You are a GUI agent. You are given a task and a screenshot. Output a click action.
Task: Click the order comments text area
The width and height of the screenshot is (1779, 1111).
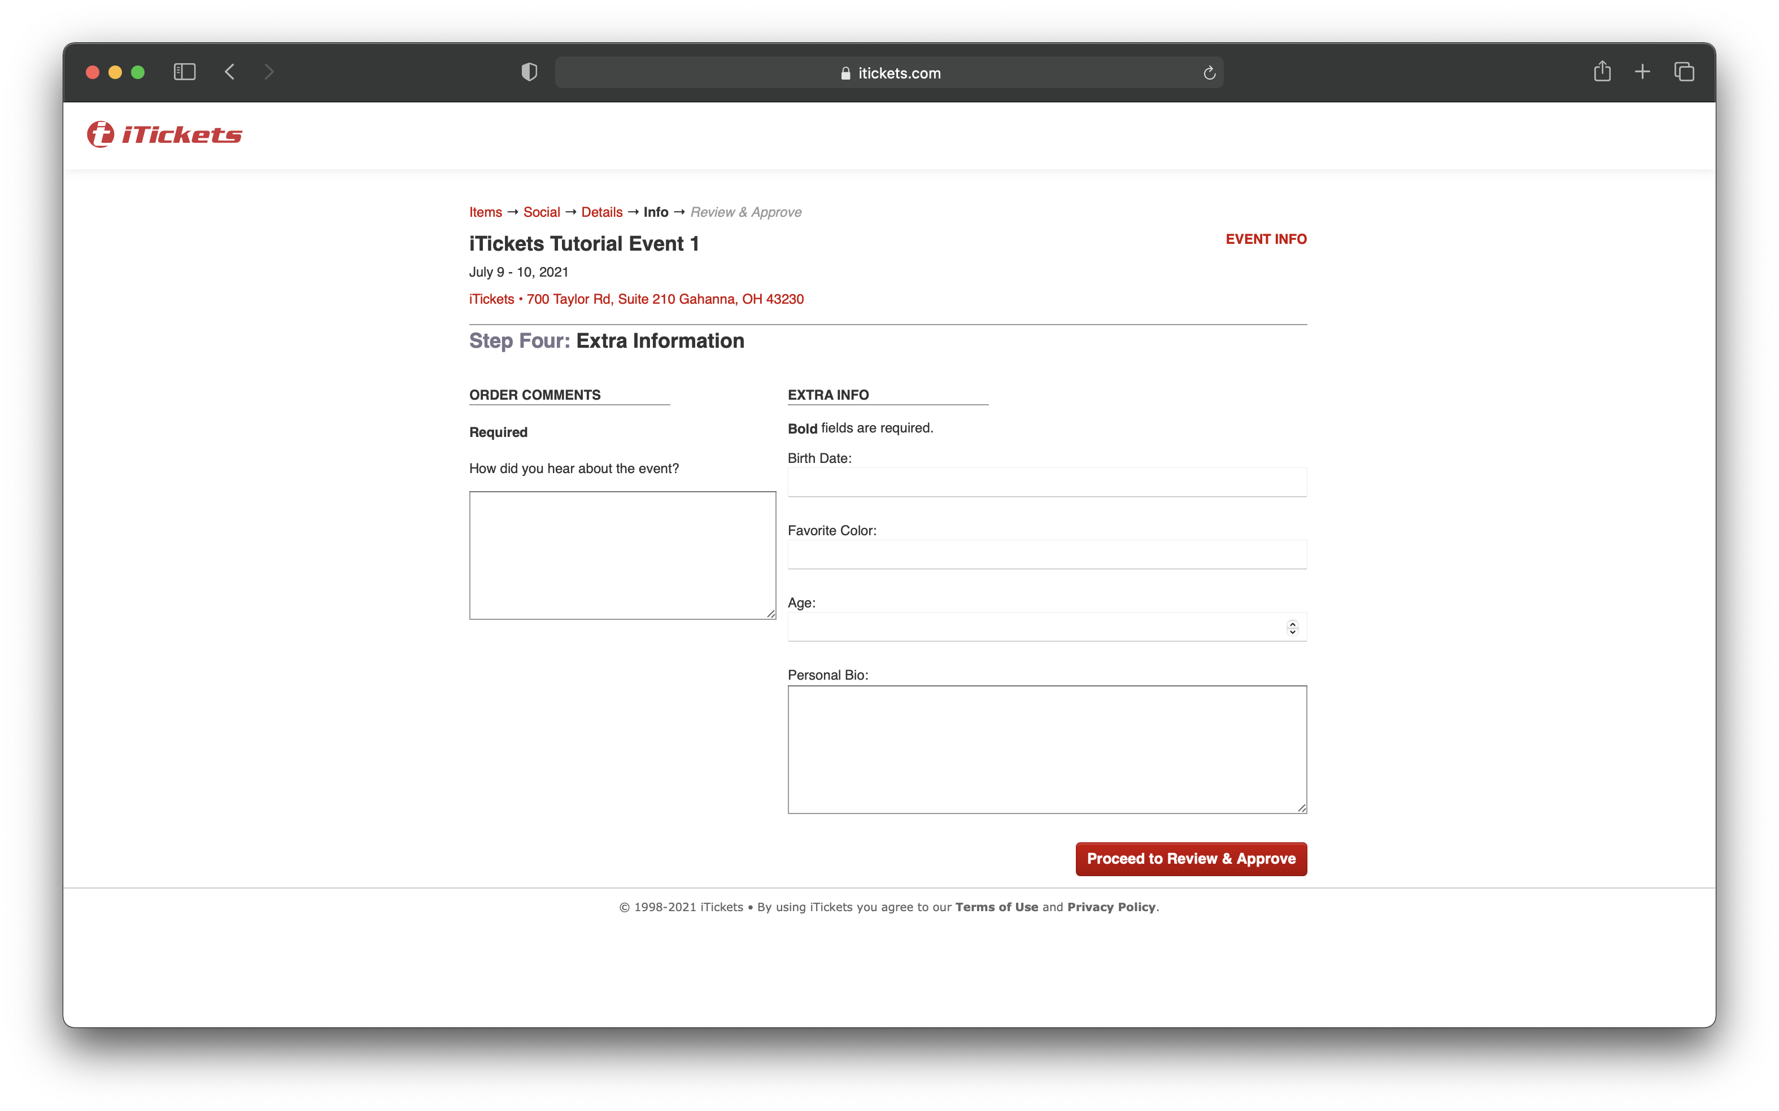(622, 555)
